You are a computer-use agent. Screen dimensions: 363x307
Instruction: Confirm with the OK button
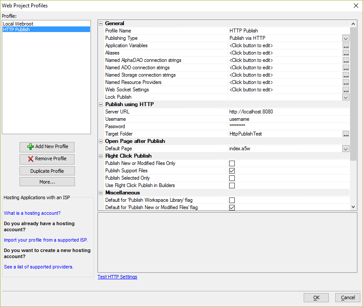pos(316,297)
